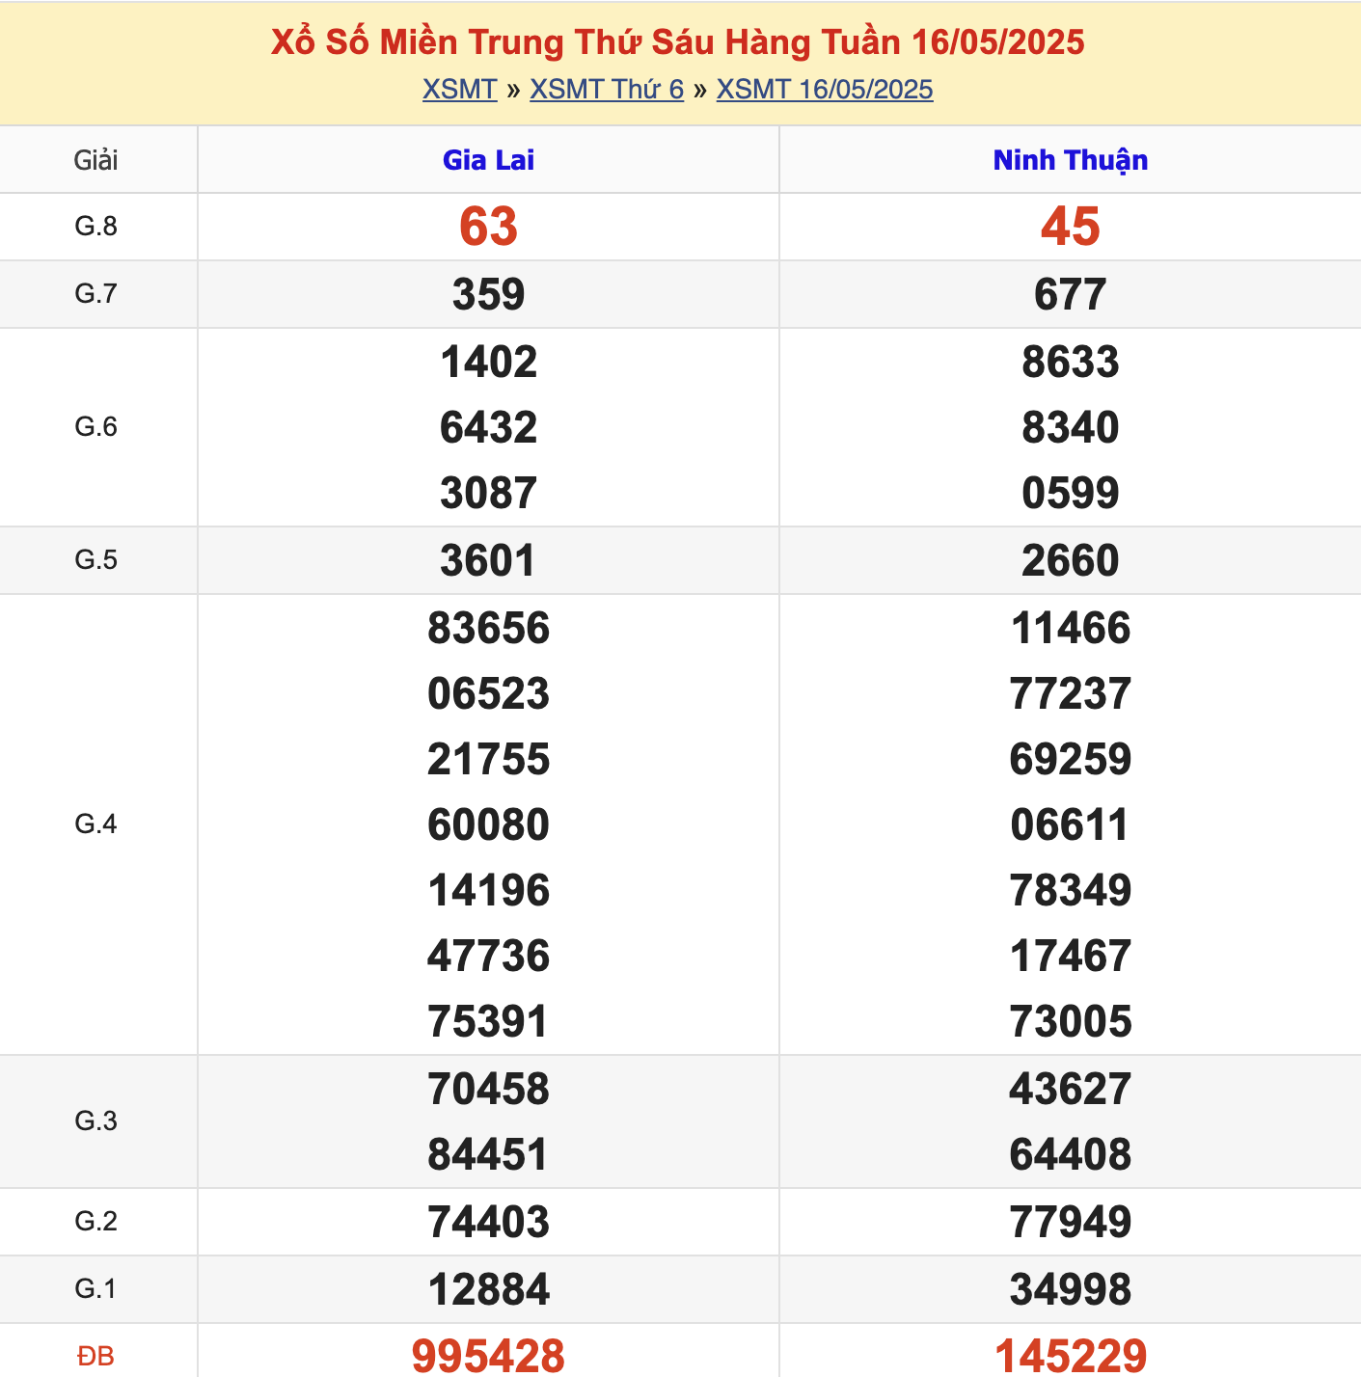Click the G.6 prize label
Viewport: 1361px width, 1377px height.
coord(96,427)
